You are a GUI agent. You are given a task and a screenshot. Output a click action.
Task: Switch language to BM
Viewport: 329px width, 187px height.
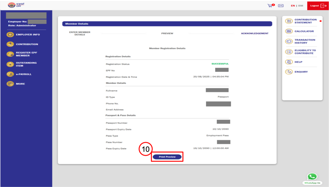coord(301,6)
